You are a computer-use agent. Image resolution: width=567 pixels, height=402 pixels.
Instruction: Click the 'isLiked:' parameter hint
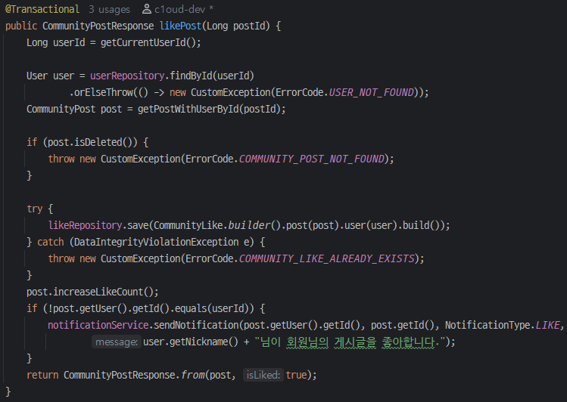pos(263,375)
